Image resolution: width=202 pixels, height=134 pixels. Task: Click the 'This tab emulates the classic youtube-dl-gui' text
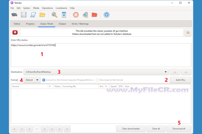(x=102, y=31)
